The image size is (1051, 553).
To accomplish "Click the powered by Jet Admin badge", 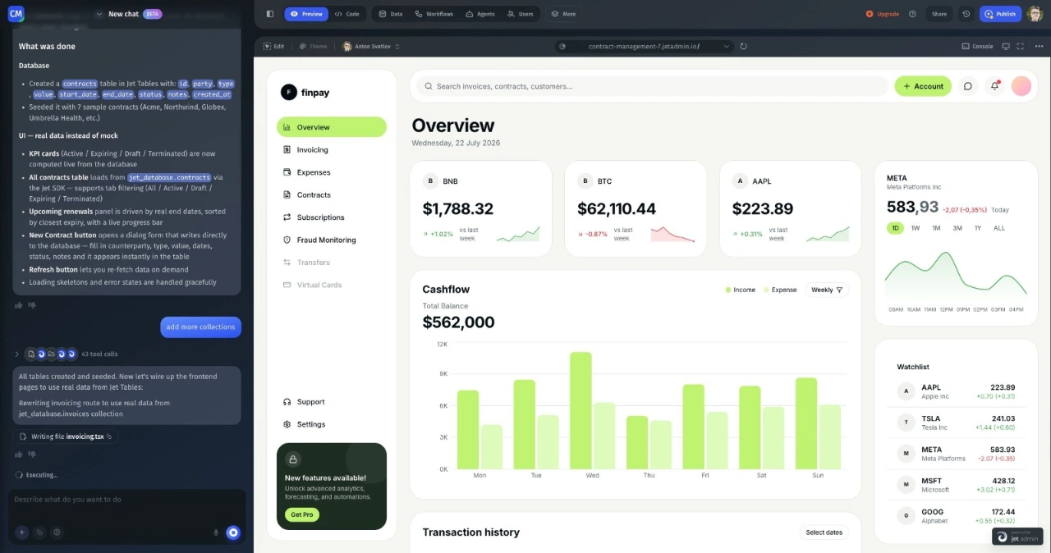I will pos(1017,537).
